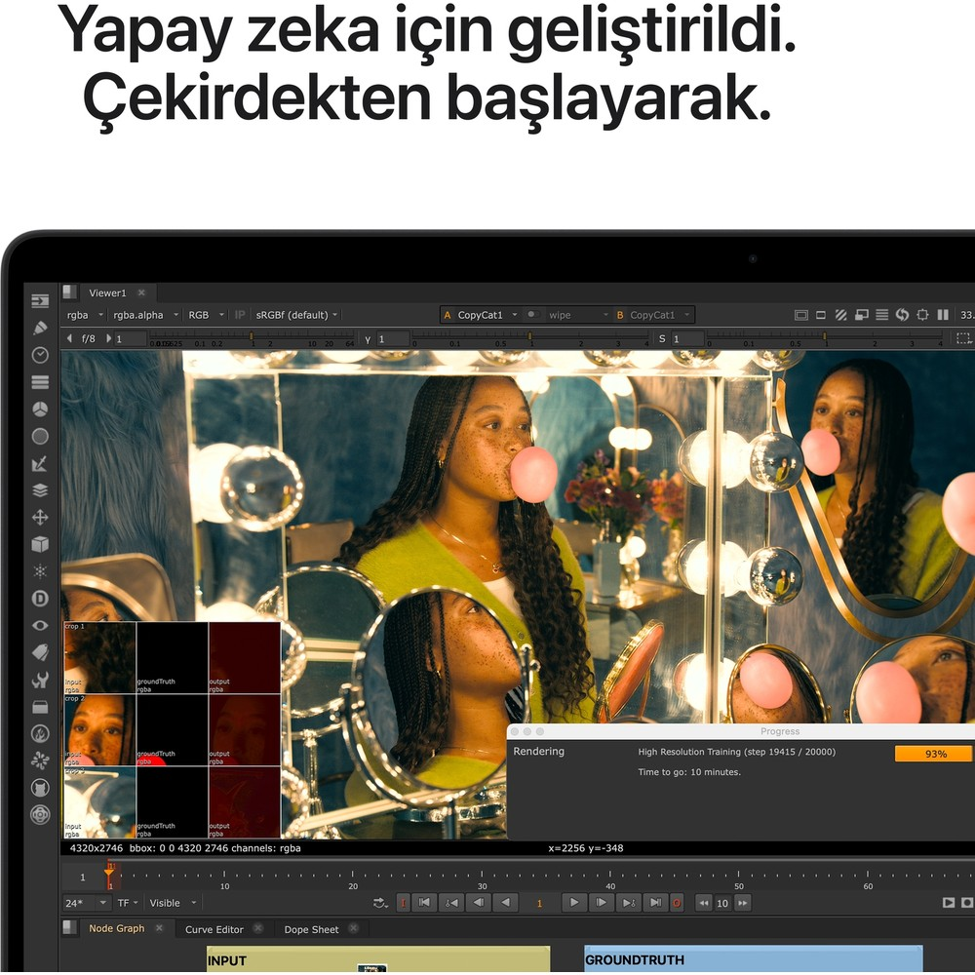Screen dimensions: 975x975
Task: Toggle the red in-point I button
Action: pyautogui.click(x=403, y=902)
